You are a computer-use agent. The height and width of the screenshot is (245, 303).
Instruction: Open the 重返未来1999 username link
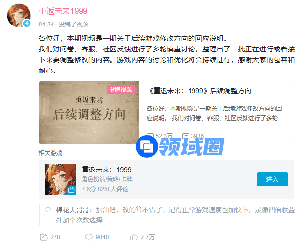(63, 11)
